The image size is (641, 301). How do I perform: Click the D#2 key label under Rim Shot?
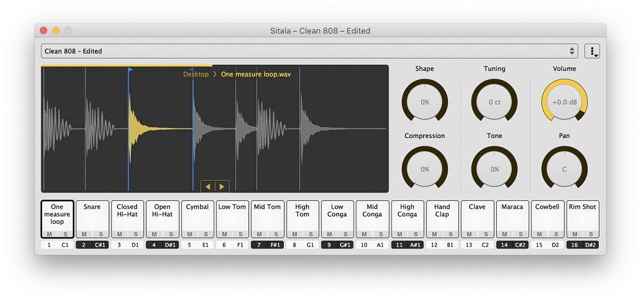tap(591, 245)
